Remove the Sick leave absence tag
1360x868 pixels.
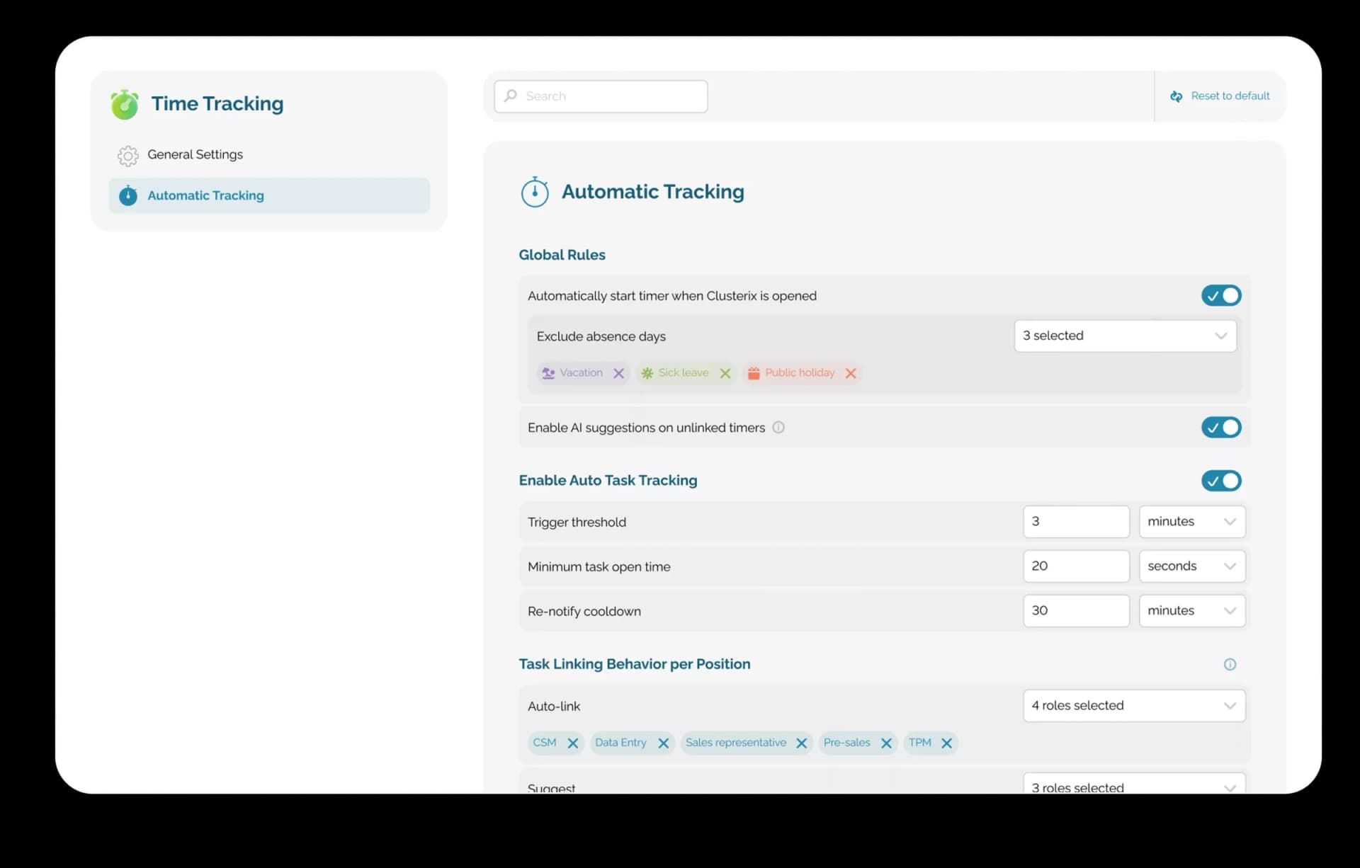(725, 373)
